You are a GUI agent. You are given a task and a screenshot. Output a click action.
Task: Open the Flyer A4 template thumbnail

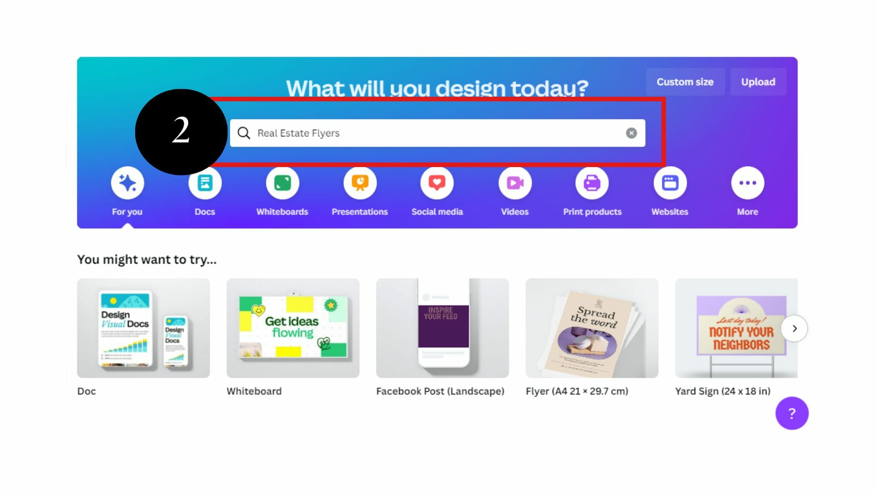[x=592, y=328]
